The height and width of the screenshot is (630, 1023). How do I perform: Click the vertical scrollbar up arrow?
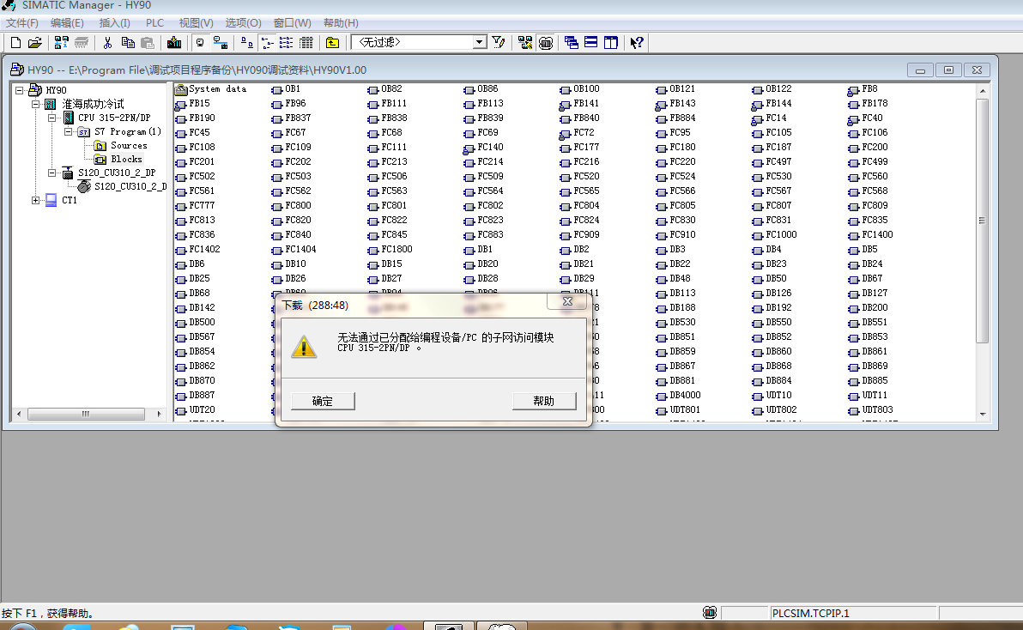click(983, 91)
